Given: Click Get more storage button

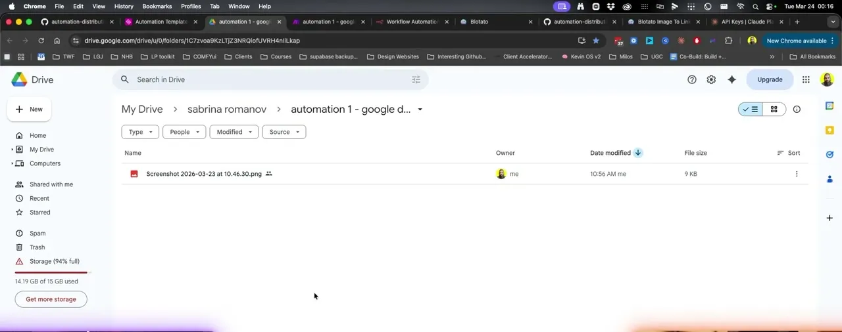Looking at the screenshot, I should [x=51, y=299].
